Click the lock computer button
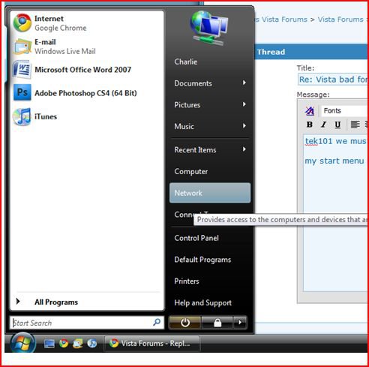 point(217,323)
